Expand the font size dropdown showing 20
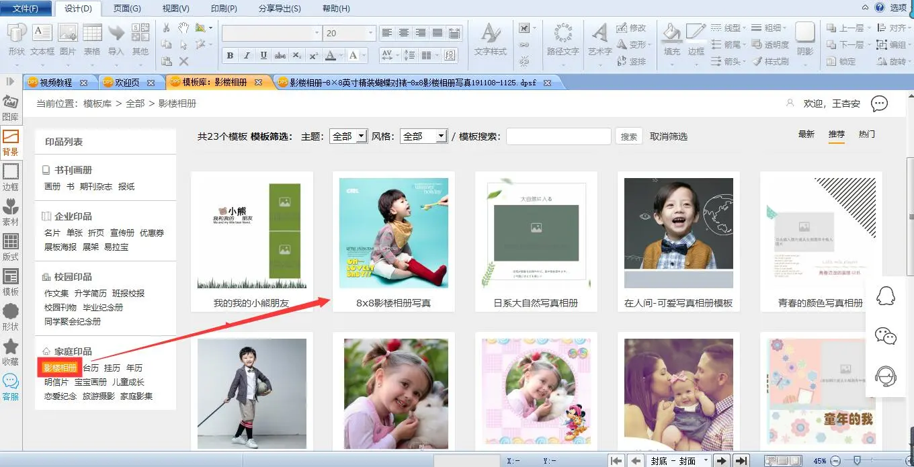Image resolution: width=914 pixels, height=467 pixels. tap(370, 33)
